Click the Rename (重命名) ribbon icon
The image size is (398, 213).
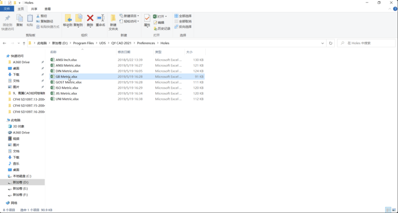(100, 20)
